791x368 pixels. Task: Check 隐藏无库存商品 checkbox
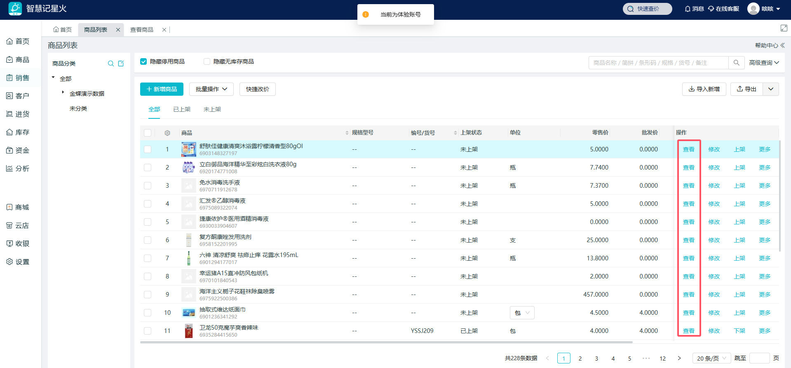[207, 61]
